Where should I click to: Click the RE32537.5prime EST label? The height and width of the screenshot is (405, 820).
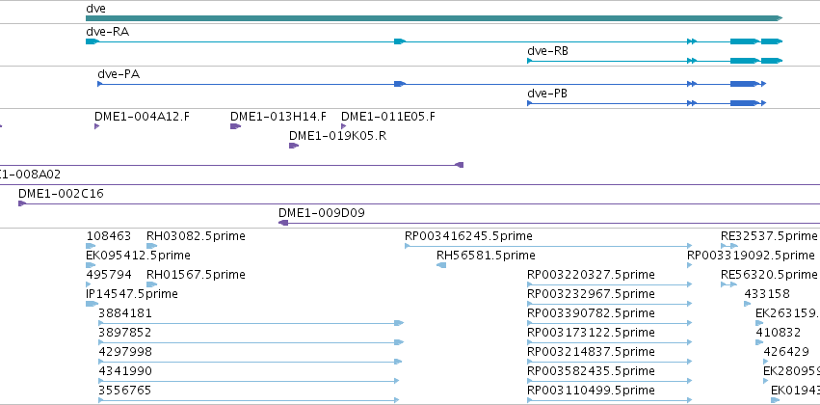point(768,236)
